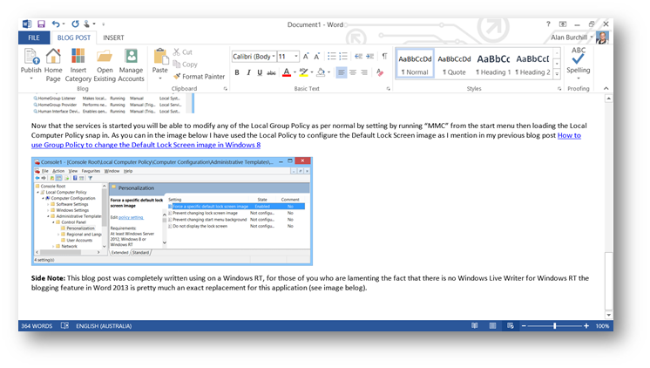Open Manage Accounts

pyautogui.click(x=131, y=64)
